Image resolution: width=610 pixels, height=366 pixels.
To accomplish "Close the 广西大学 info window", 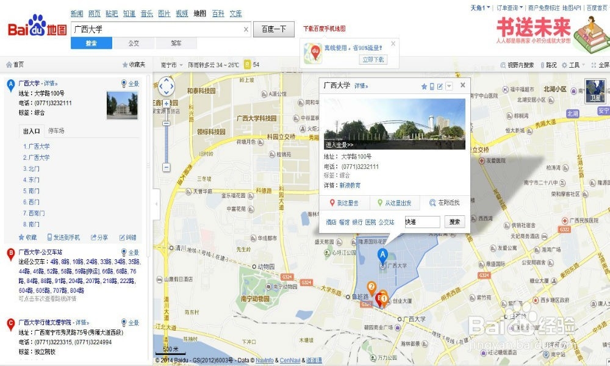I will tap(462, 85).
